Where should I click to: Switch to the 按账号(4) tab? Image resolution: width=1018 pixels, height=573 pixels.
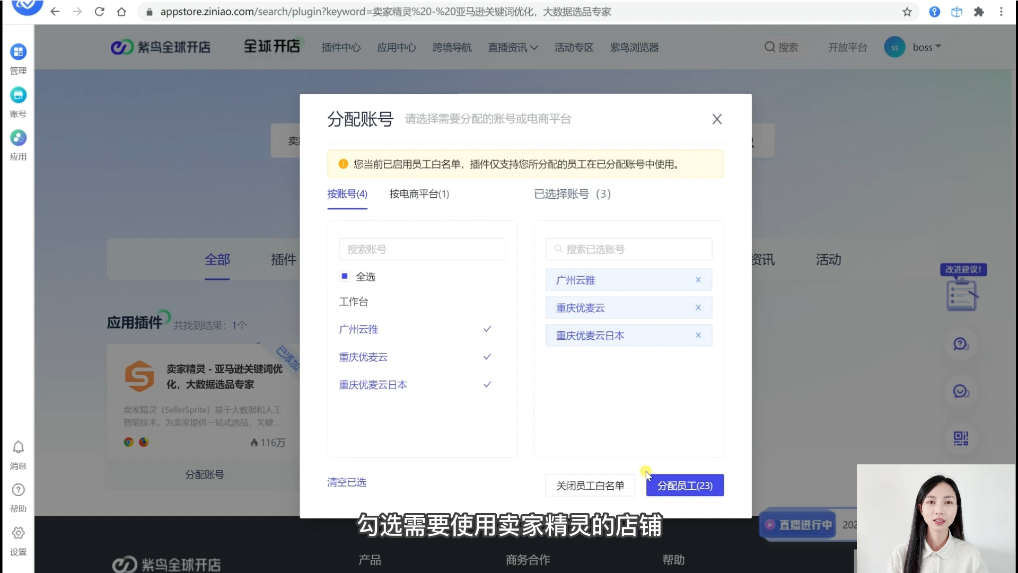(347, 194)
